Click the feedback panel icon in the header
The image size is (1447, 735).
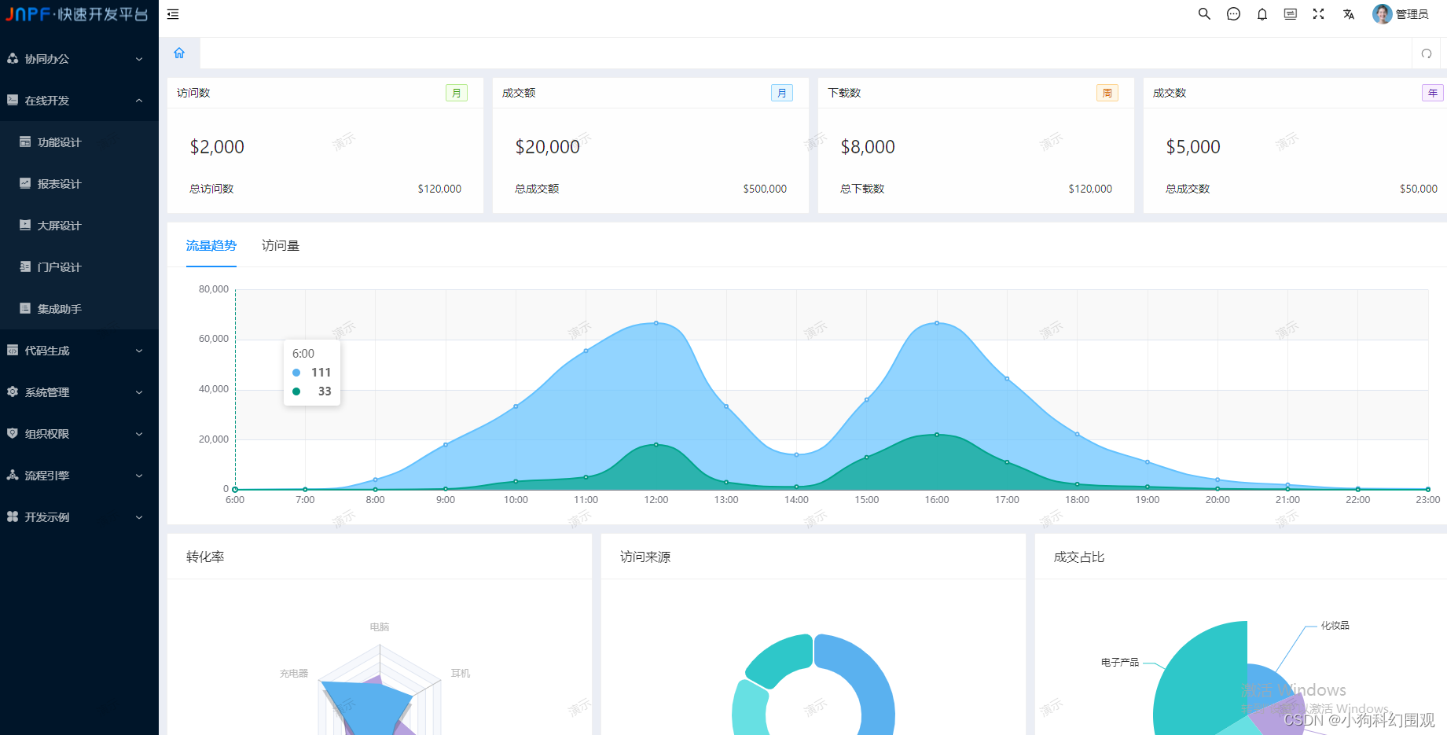[1291, 14]
